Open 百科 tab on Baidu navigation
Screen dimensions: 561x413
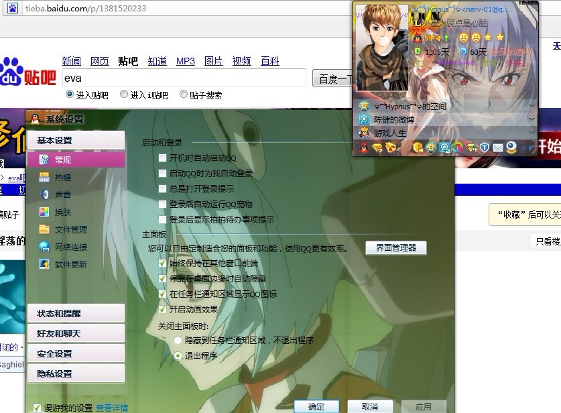pyautogui.click(x=269, y=61)
